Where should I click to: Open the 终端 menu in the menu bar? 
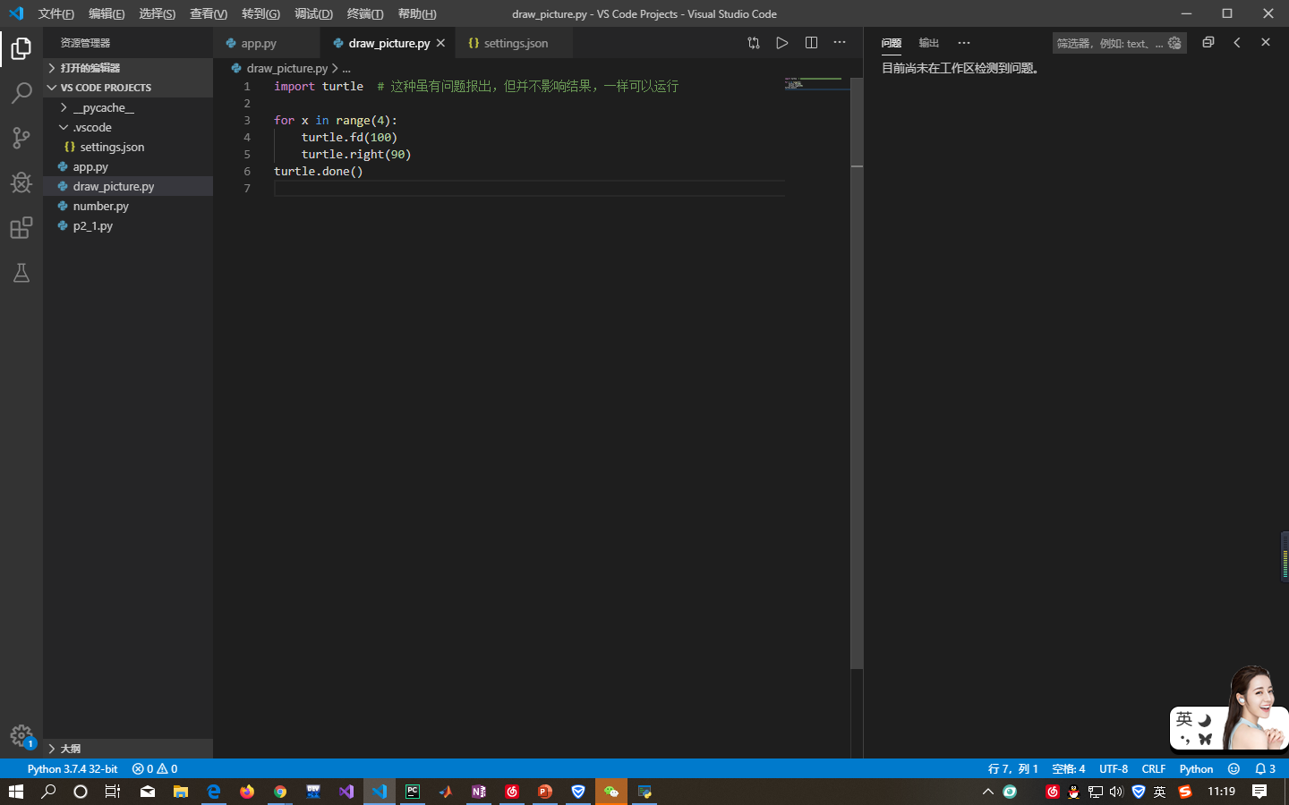pos(364,13)
